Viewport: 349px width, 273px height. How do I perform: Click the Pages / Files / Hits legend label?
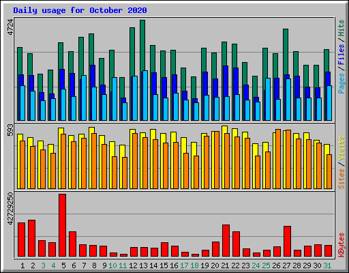point(342,57)
